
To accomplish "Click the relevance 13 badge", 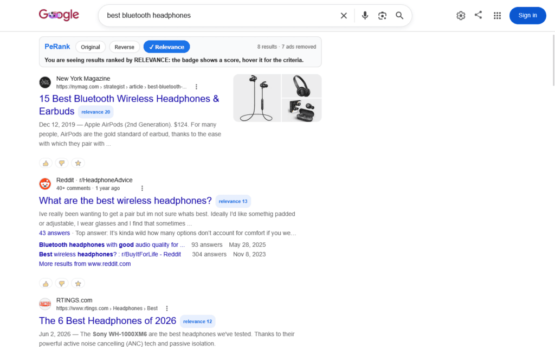I will tap(233, 201).
